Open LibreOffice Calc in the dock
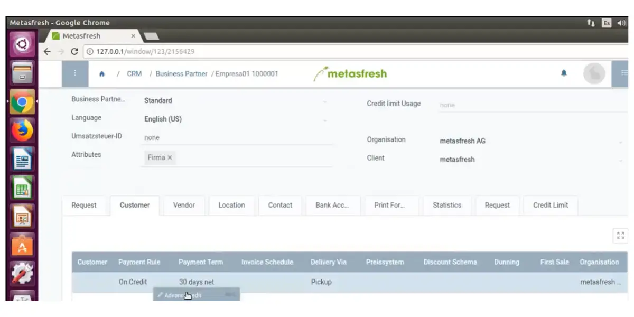 pos(22,188)
